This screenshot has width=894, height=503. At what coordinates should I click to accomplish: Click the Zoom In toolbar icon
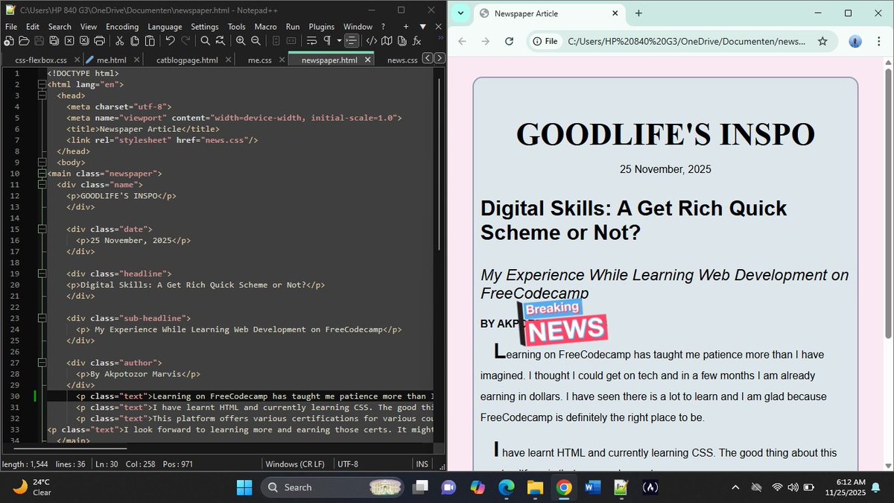click(x=241, y=41)
